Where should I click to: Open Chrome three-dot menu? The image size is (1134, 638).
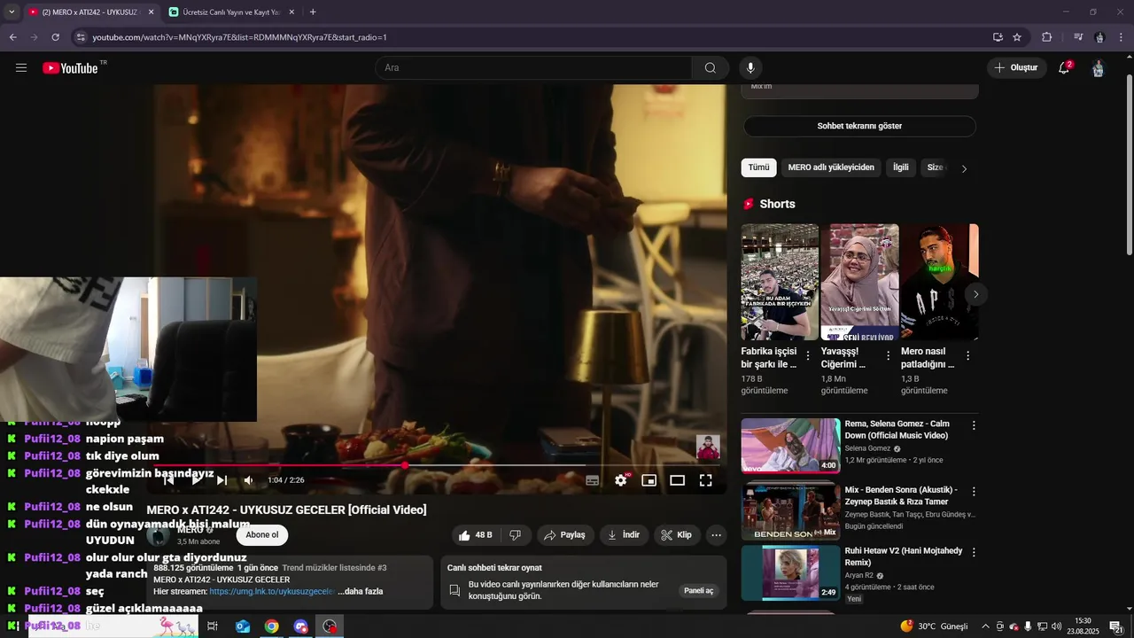1122,37
